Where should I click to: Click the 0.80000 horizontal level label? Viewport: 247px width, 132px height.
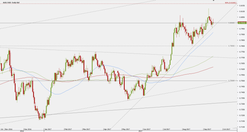[x=231, y=23]
